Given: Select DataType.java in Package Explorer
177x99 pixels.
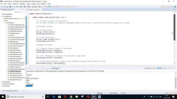Looking at the screenshot, I should 14,42.
